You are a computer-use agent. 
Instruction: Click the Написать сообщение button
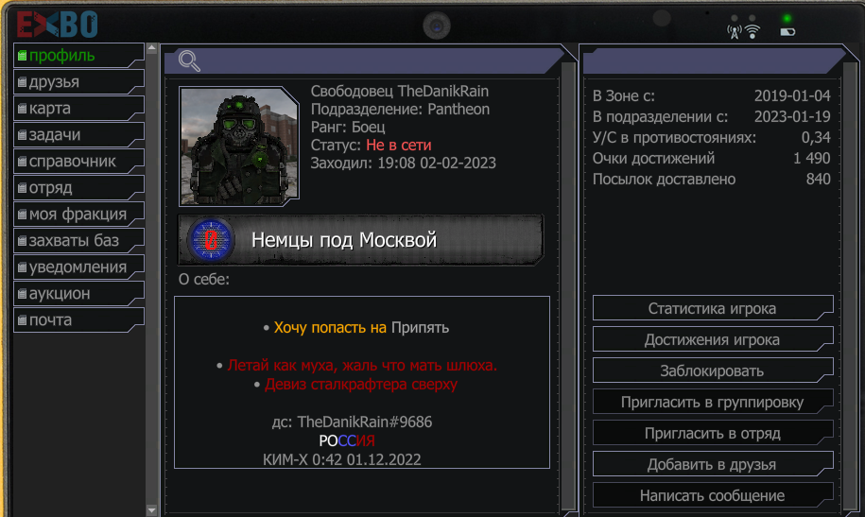click(713, 495)
